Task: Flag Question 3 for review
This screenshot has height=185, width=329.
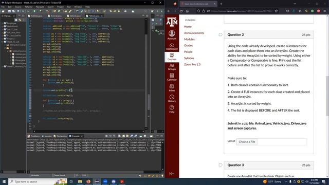Action: coord(221,165)
